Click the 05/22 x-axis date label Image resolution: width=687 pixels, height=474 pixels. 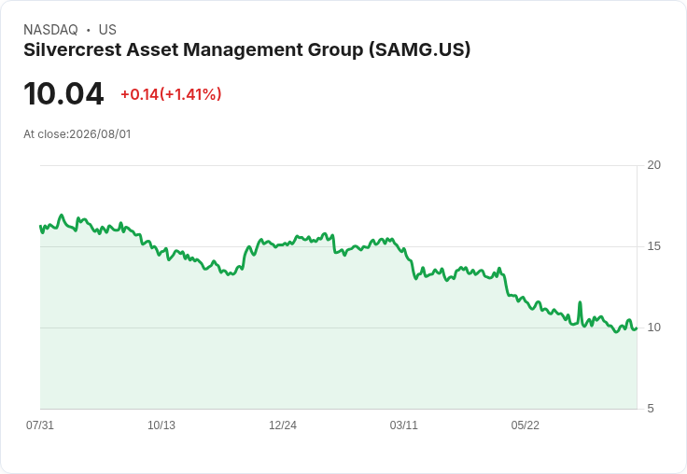(x=526, y=425)
